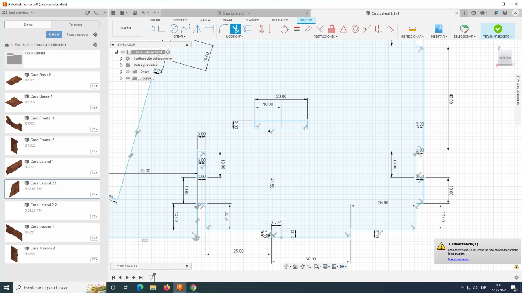Select the Spline sketch tool

click(x=186, y=29)
